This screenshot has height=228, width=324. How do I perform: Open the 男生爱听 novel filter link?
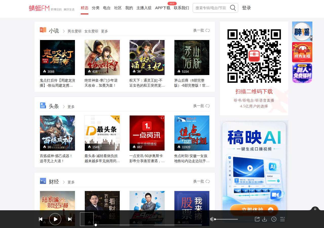(x=75, y=31)
